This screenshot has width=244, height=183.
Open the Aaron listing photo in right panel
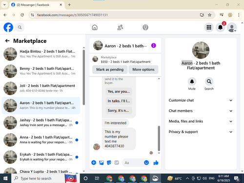click(x=201, y=50)
